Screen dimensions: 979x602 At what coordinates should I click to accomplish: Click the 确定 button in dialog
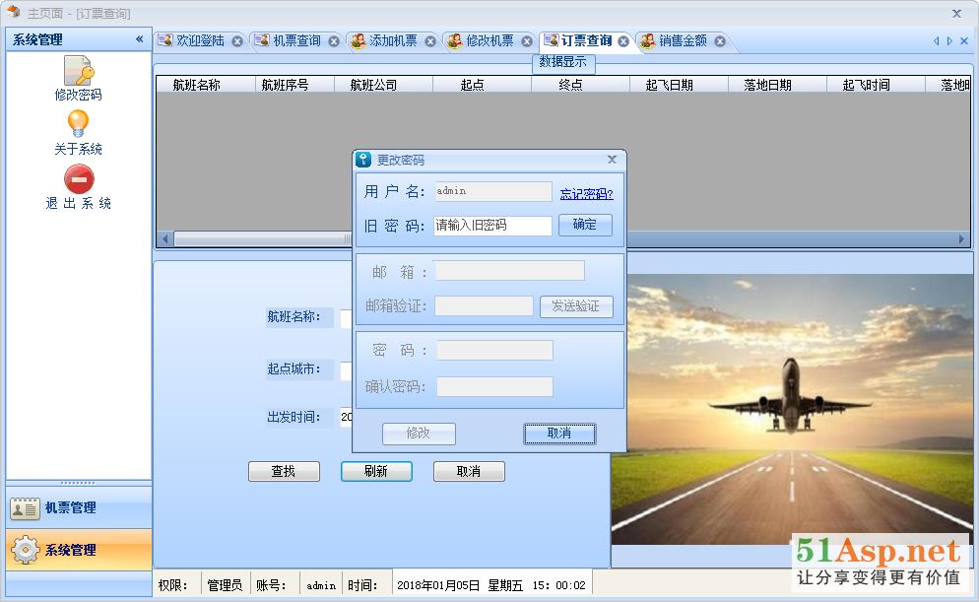pyautogui.click(x=585, y=225)
